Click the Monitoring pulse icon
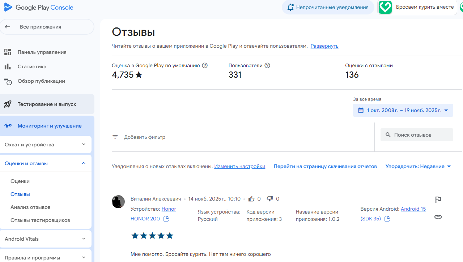Screen dimensions: 463x262 click(x=8, y=126)
